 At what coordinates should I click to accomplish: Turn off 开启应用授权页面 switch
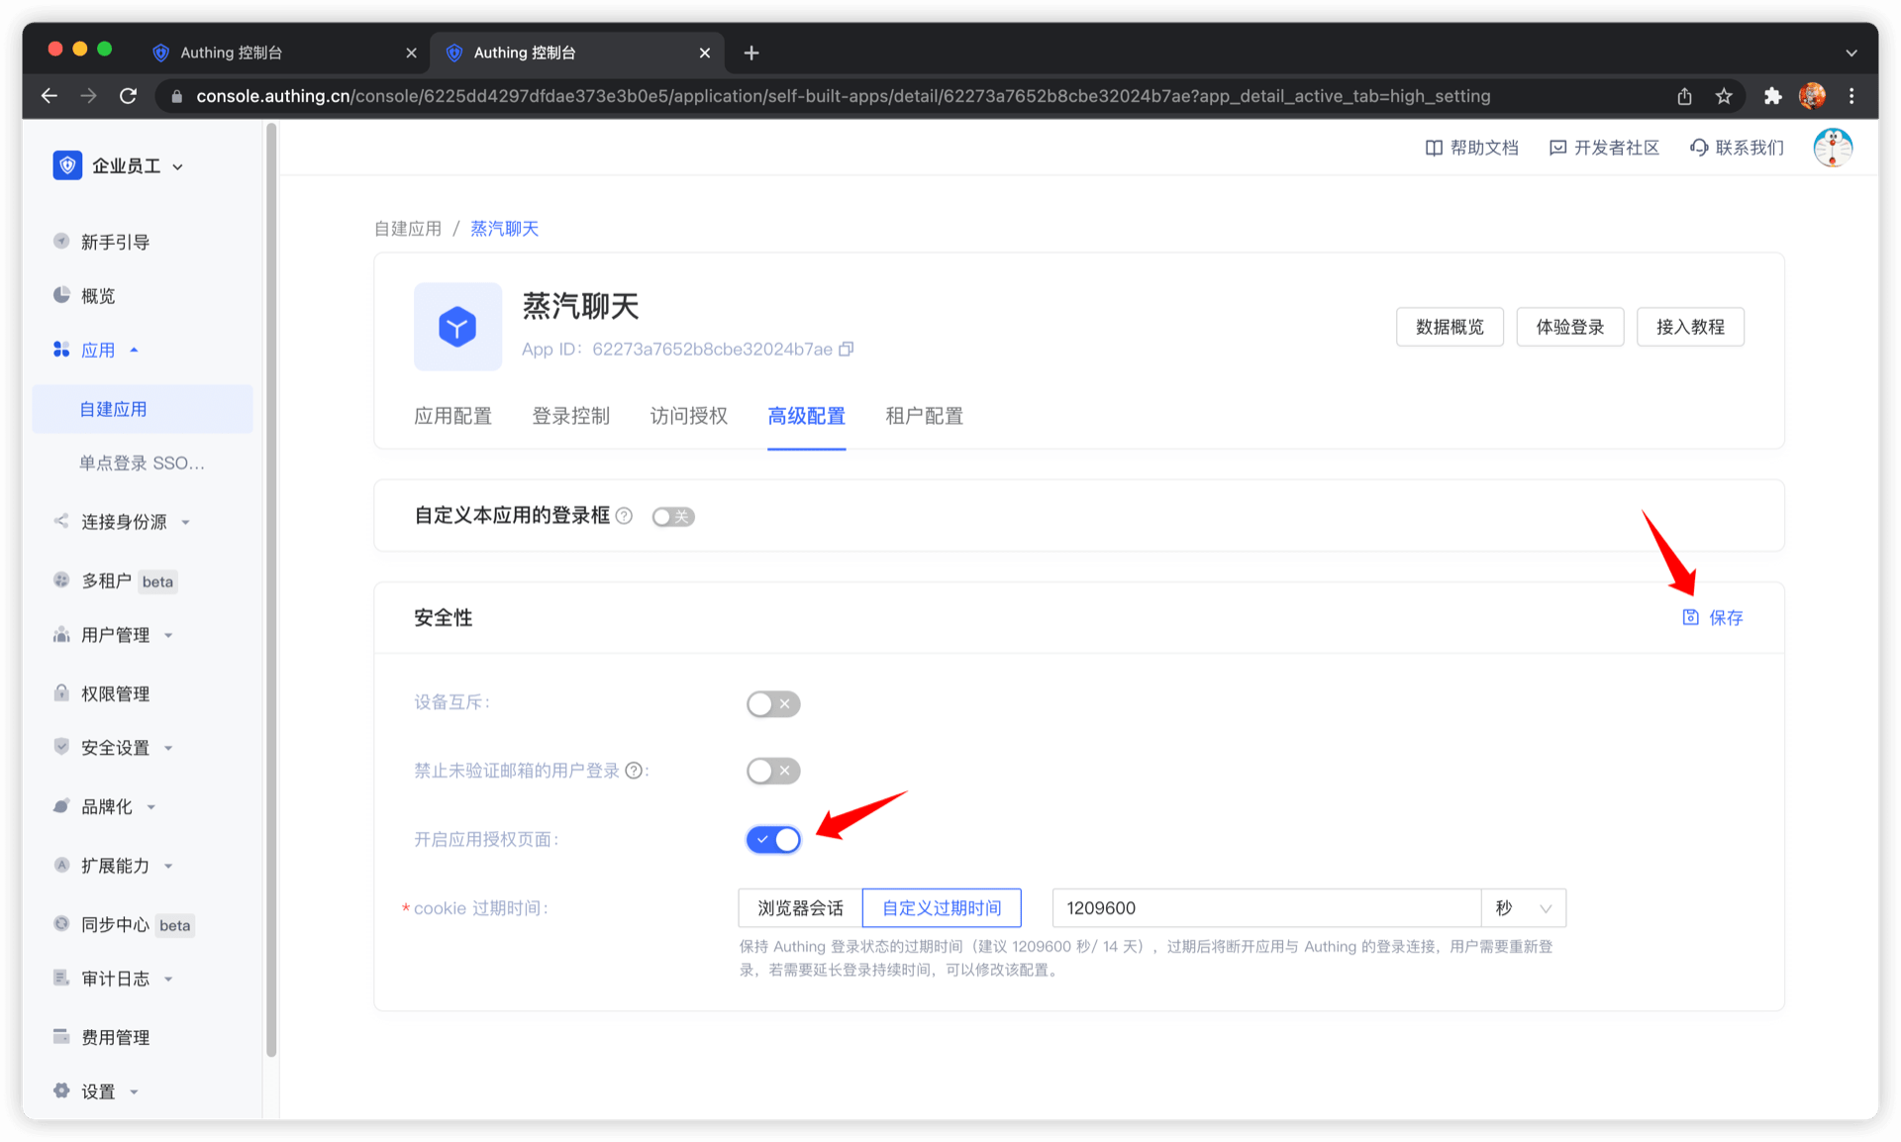click(x=773, y=840)
